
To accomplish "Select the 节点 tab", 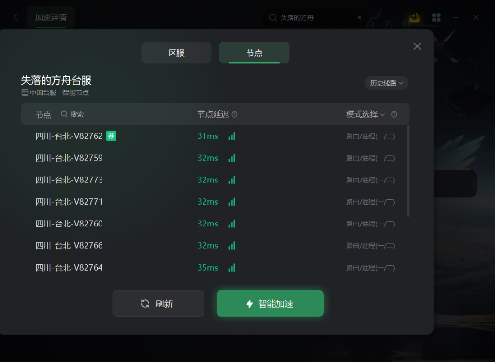I will pos(254,53).
